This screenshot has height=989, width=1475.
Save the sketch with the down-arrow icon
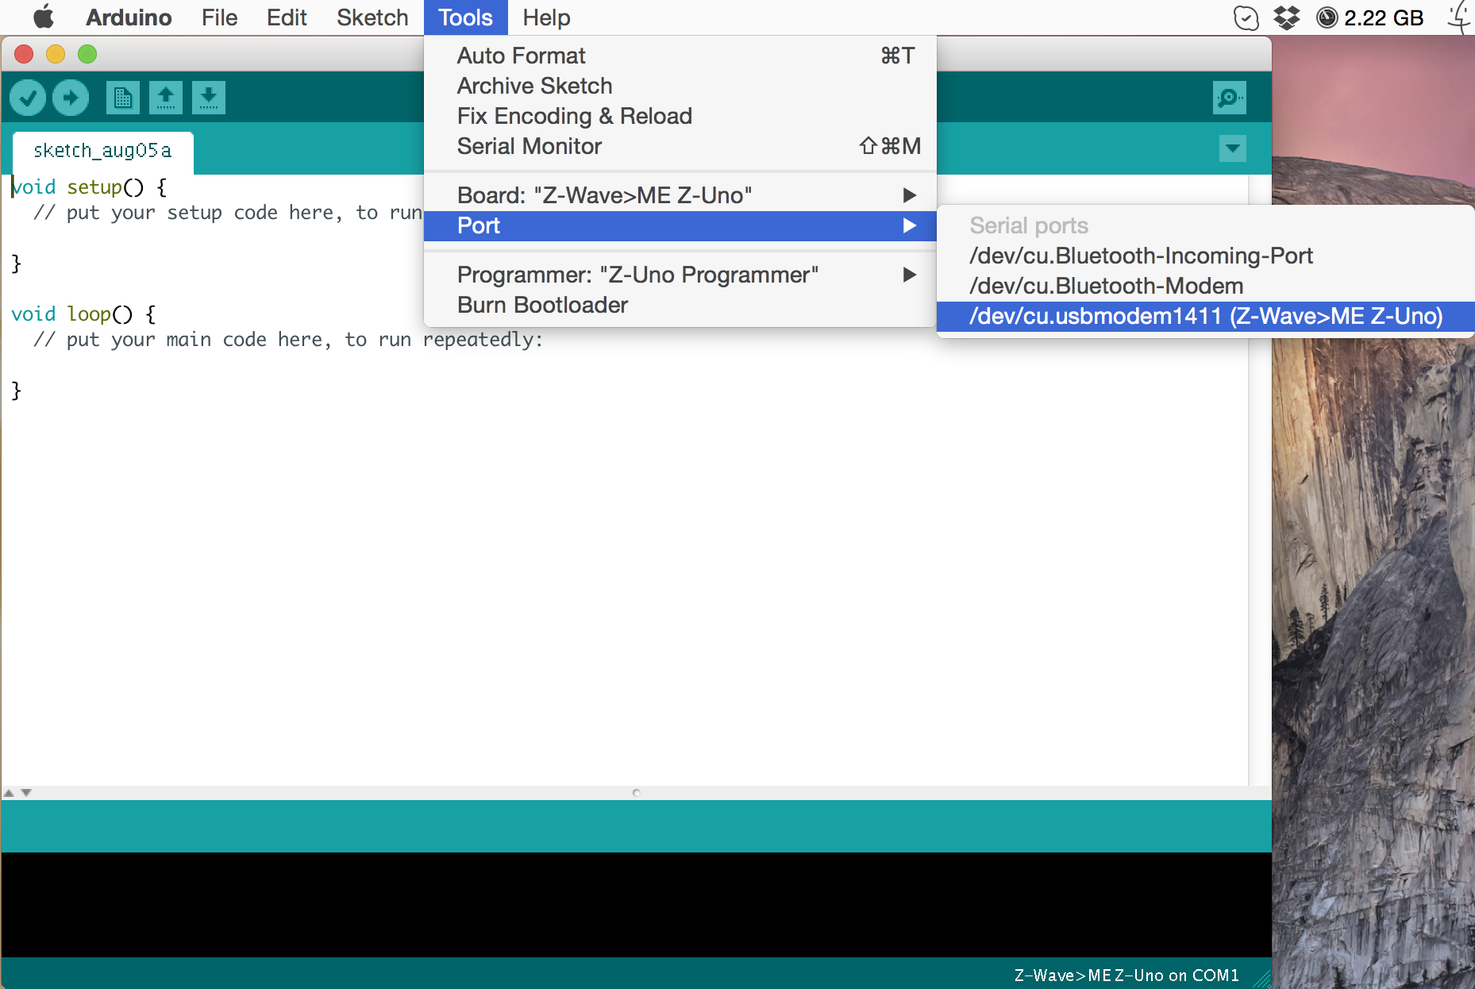[209, 98]
